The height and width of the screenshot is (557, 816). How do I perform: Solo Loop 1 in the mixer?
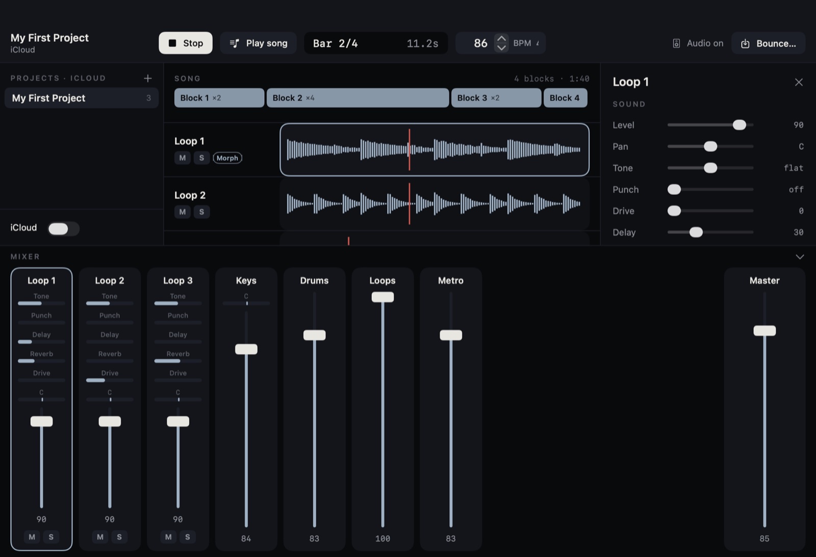pyautogui.click(x=51, y=537)
